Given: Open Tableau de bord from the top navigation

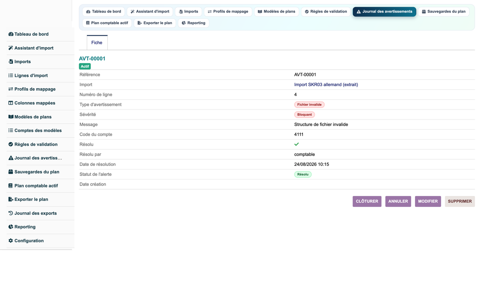Looking at the screenshot, I should coord(104,12).
